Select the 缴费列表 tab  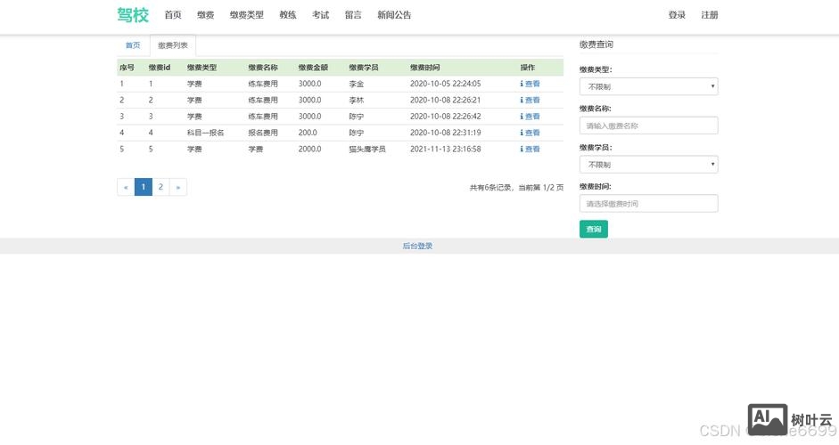click(173, 45)
